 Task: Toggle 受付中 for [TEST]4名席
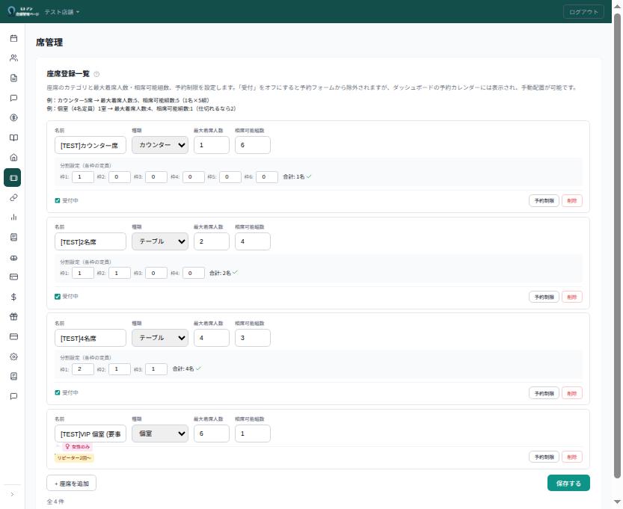[x=57, y=392]
